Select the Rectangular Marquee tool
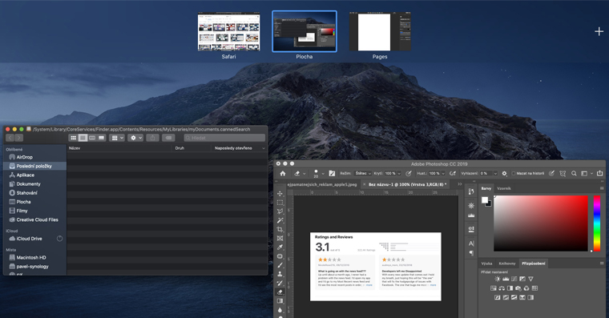 pos(280,203)
